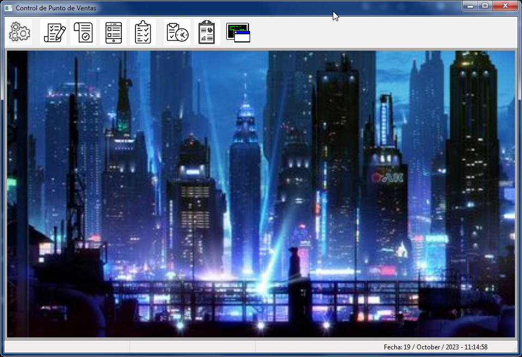Open the scroll document with checkmark icon
The height and width of the screenshot is (357, 522).
point(83,32)
